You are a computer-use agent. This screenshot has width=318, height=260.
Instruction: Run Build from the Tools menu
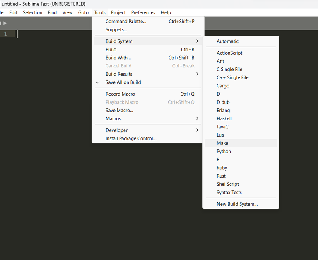[148, 50]
